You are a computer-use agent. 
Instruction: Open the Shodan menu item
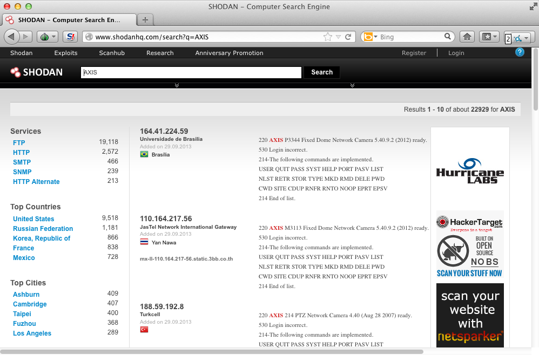[x=21, y=53]
